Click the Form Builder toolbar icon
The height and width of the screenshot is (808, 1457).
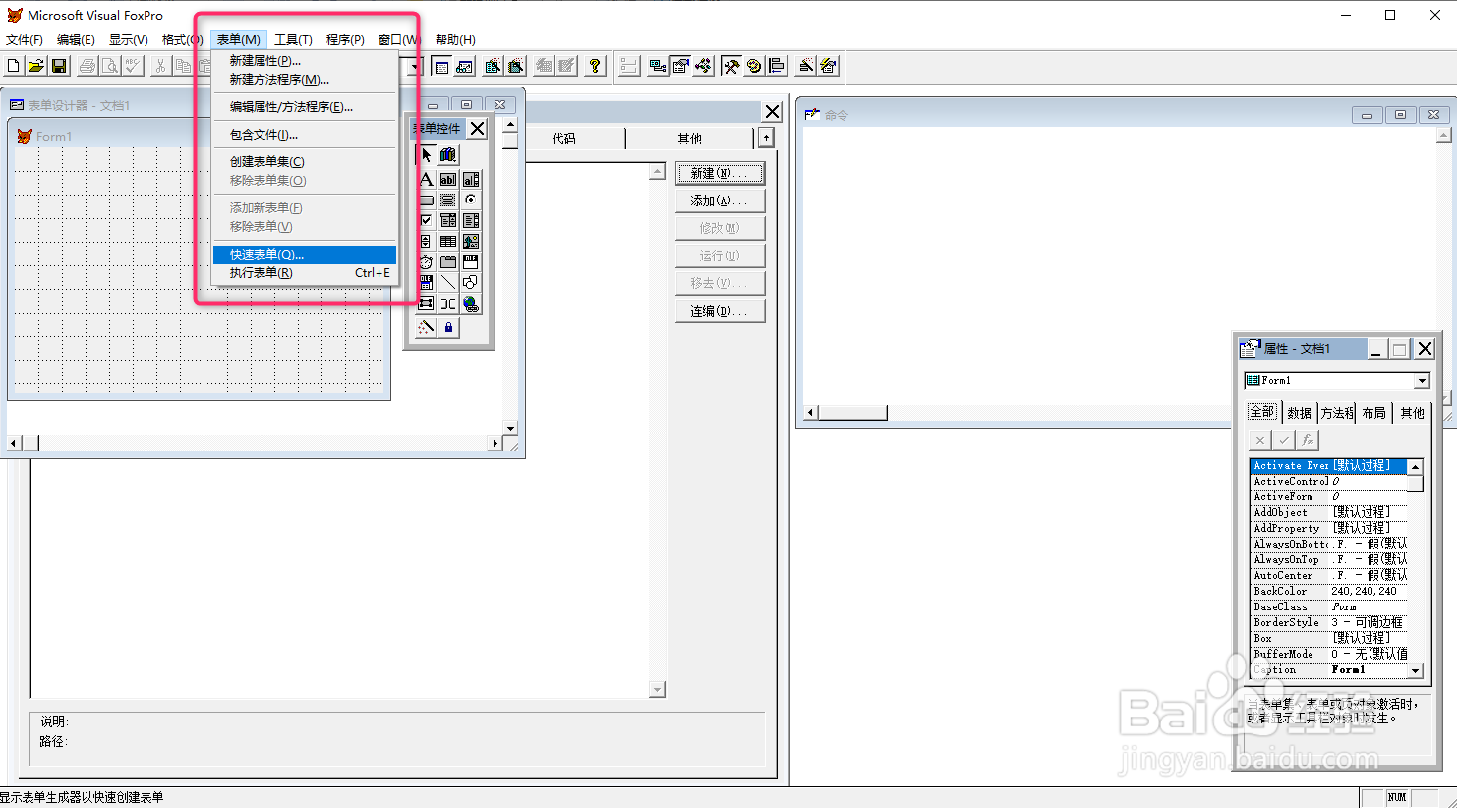point(805,66)
